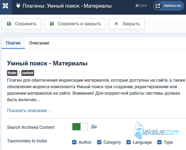Switch to the Плагин tab
186x150 pixels.
13,43
